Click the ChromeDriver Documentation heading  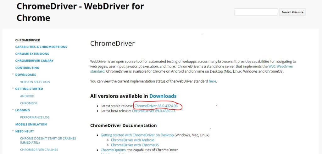pos(123,125)
